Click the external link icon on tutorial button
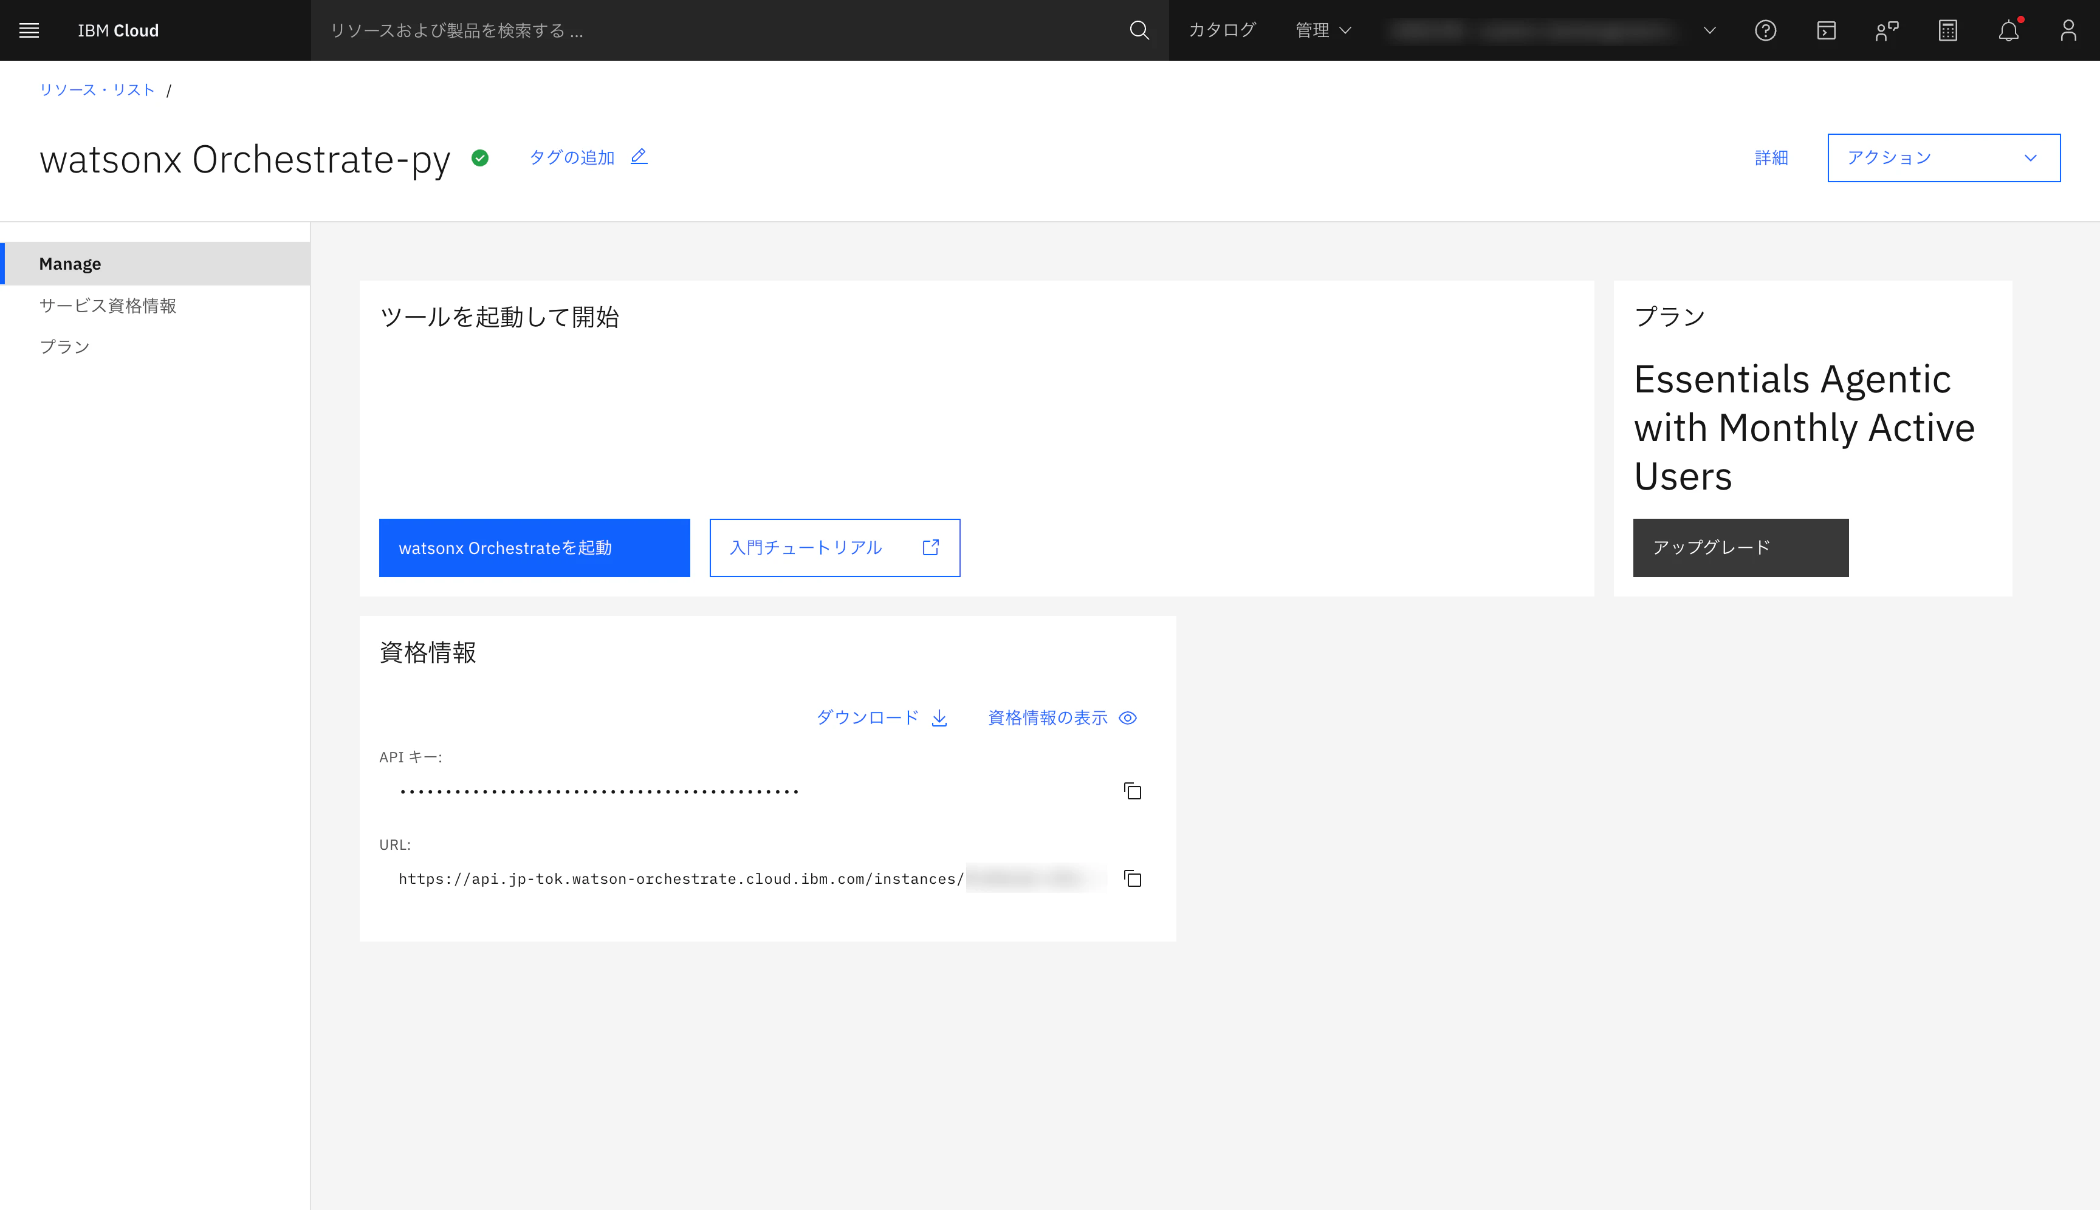The height and width of the screenshot is (1210, 2100). 930,548
